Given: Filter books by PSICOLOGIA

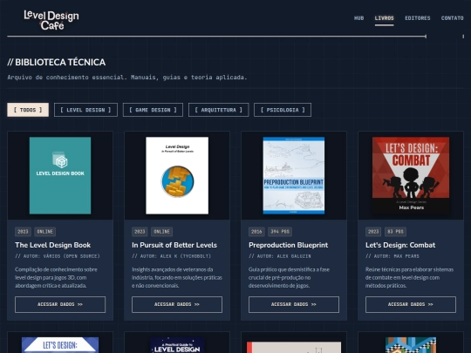Looking at the screenshot, I should pos(283,110).
